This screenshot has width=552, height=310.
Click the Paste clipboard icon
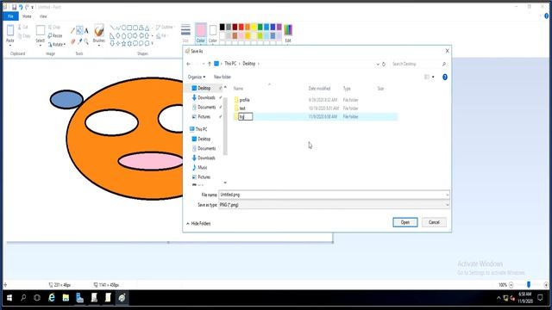click(x=10, y=30)
